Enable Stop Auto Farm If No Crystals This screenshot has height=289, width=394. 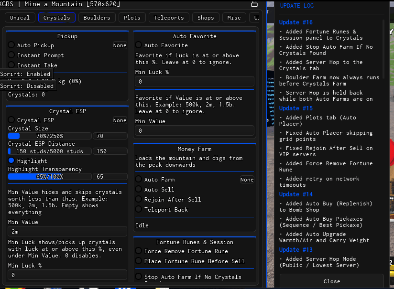139,277
